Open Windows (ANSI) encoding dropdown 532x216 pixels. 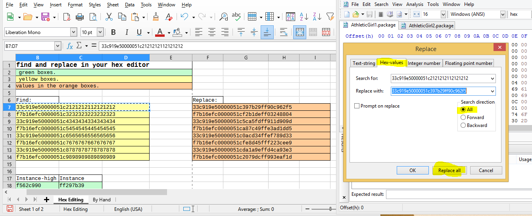tap(503, 14)
